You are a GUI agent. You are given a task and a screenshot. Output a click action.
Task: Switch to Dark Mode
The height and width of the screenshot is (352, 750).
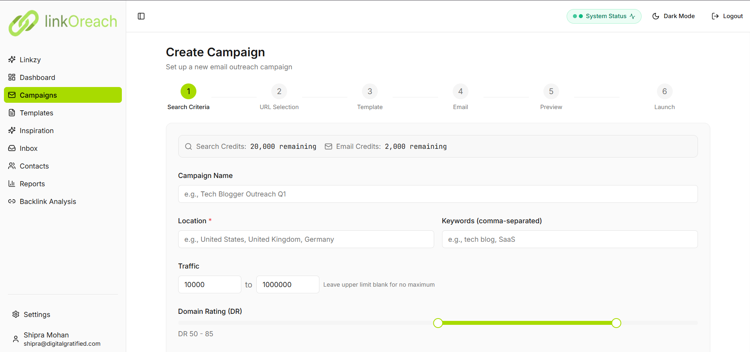tap(674, 16)
